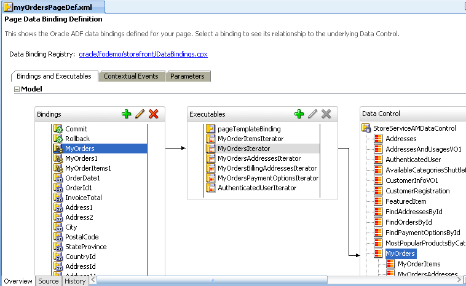Click the myOrdersPageDef.xml file icon

[9, 7]
